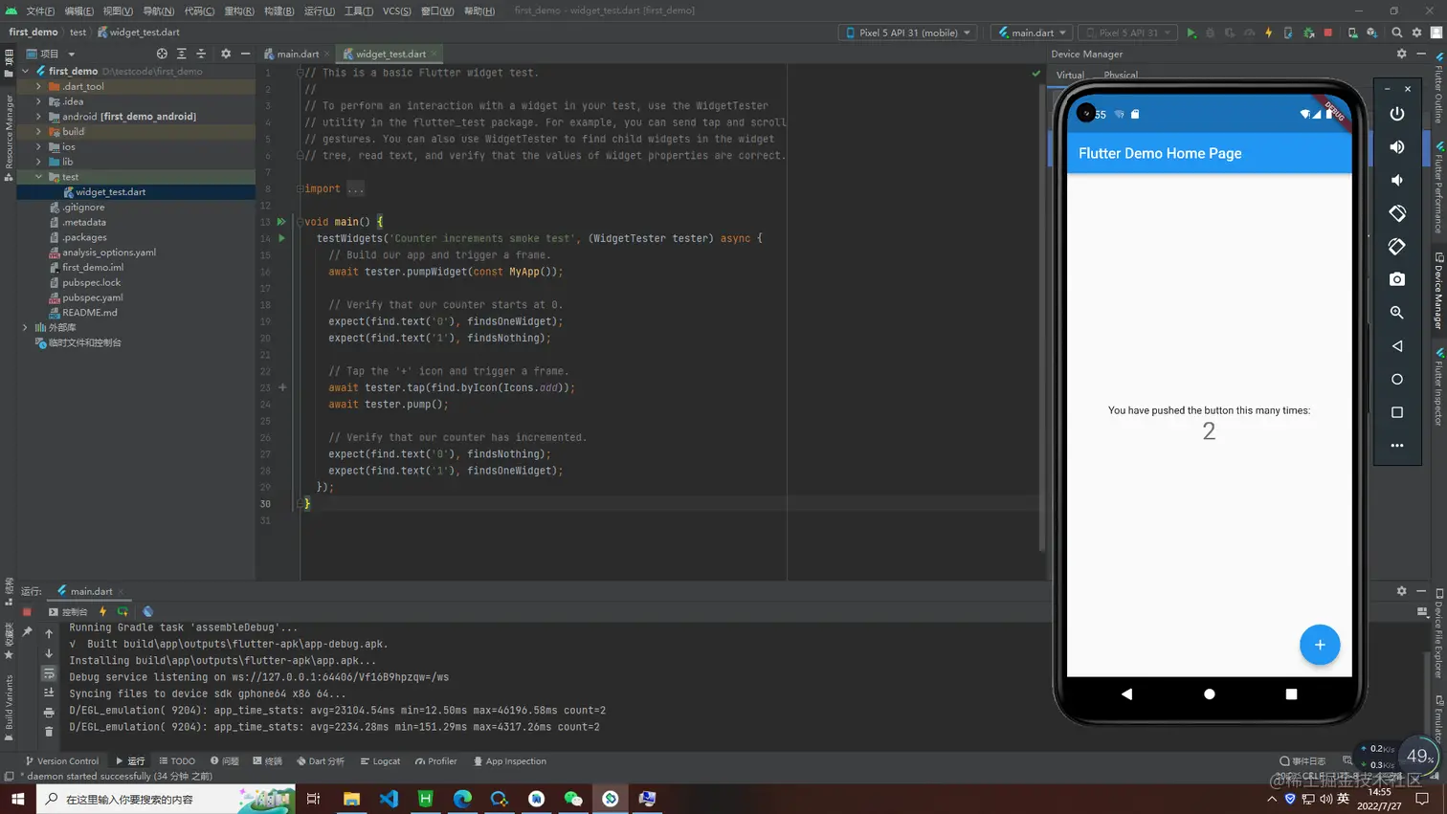Click the print icon in the Run console
Screen dimensions: 1447x814
pos(49,713)
